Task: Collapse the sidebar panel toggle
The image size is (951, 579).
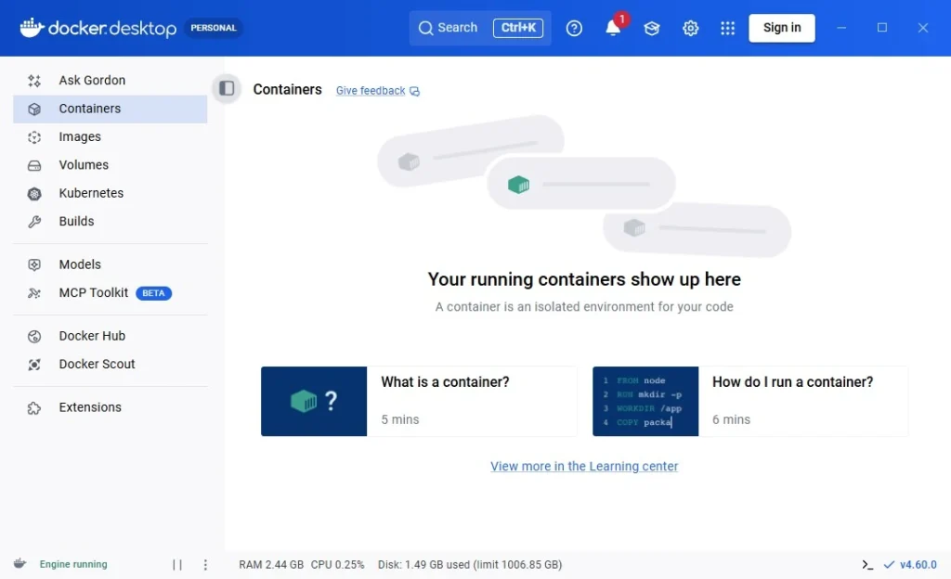Action: [227, 88]
